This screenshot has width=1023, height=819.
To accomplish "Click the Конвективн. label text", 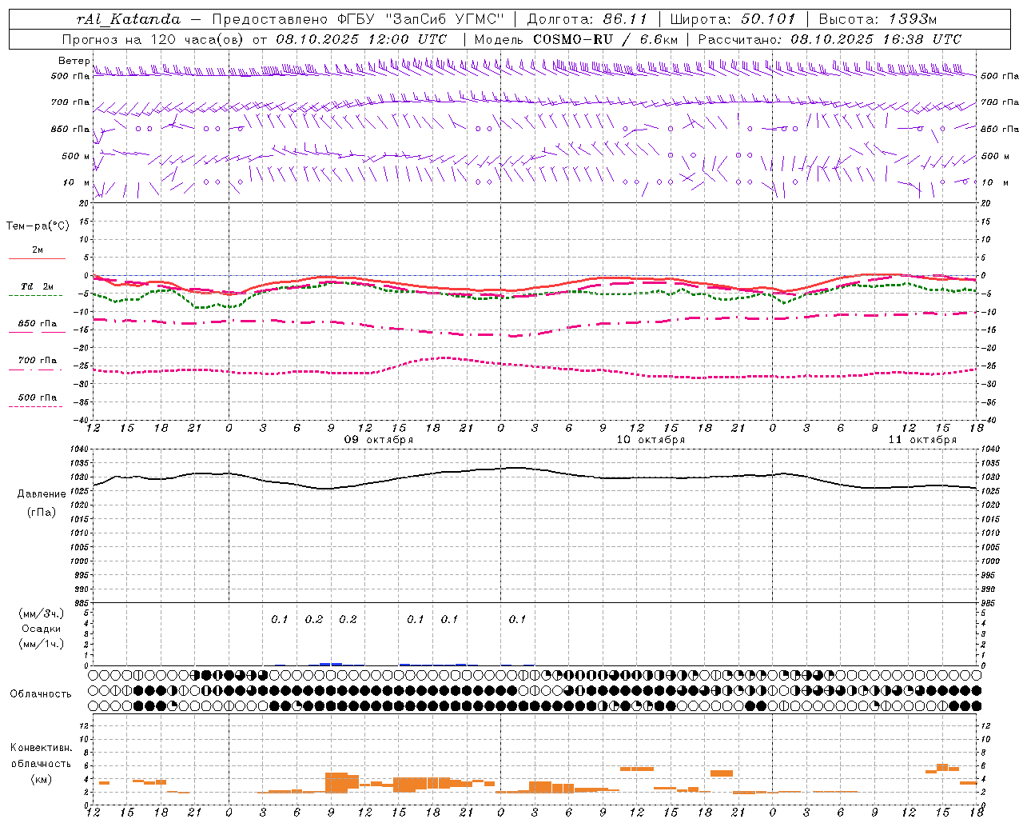I will click(x=42, y=748).
